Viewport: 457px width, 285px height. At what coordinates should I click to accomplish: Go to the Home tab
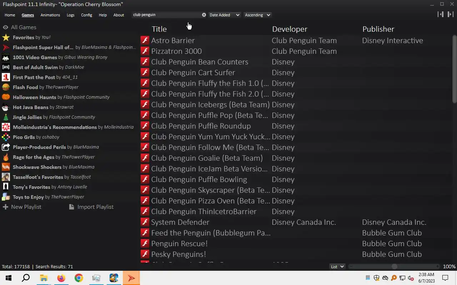(x=10, y=15)
